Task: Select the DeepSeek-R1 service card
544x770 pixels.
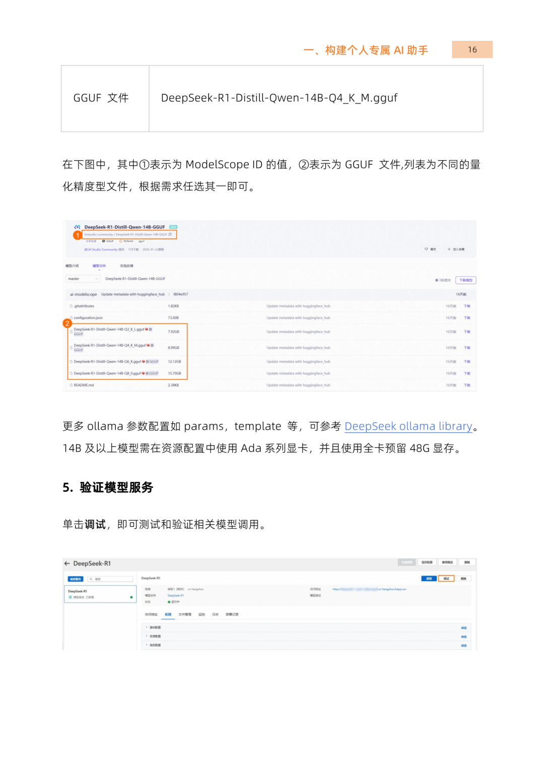Action: tap(100, 594)
